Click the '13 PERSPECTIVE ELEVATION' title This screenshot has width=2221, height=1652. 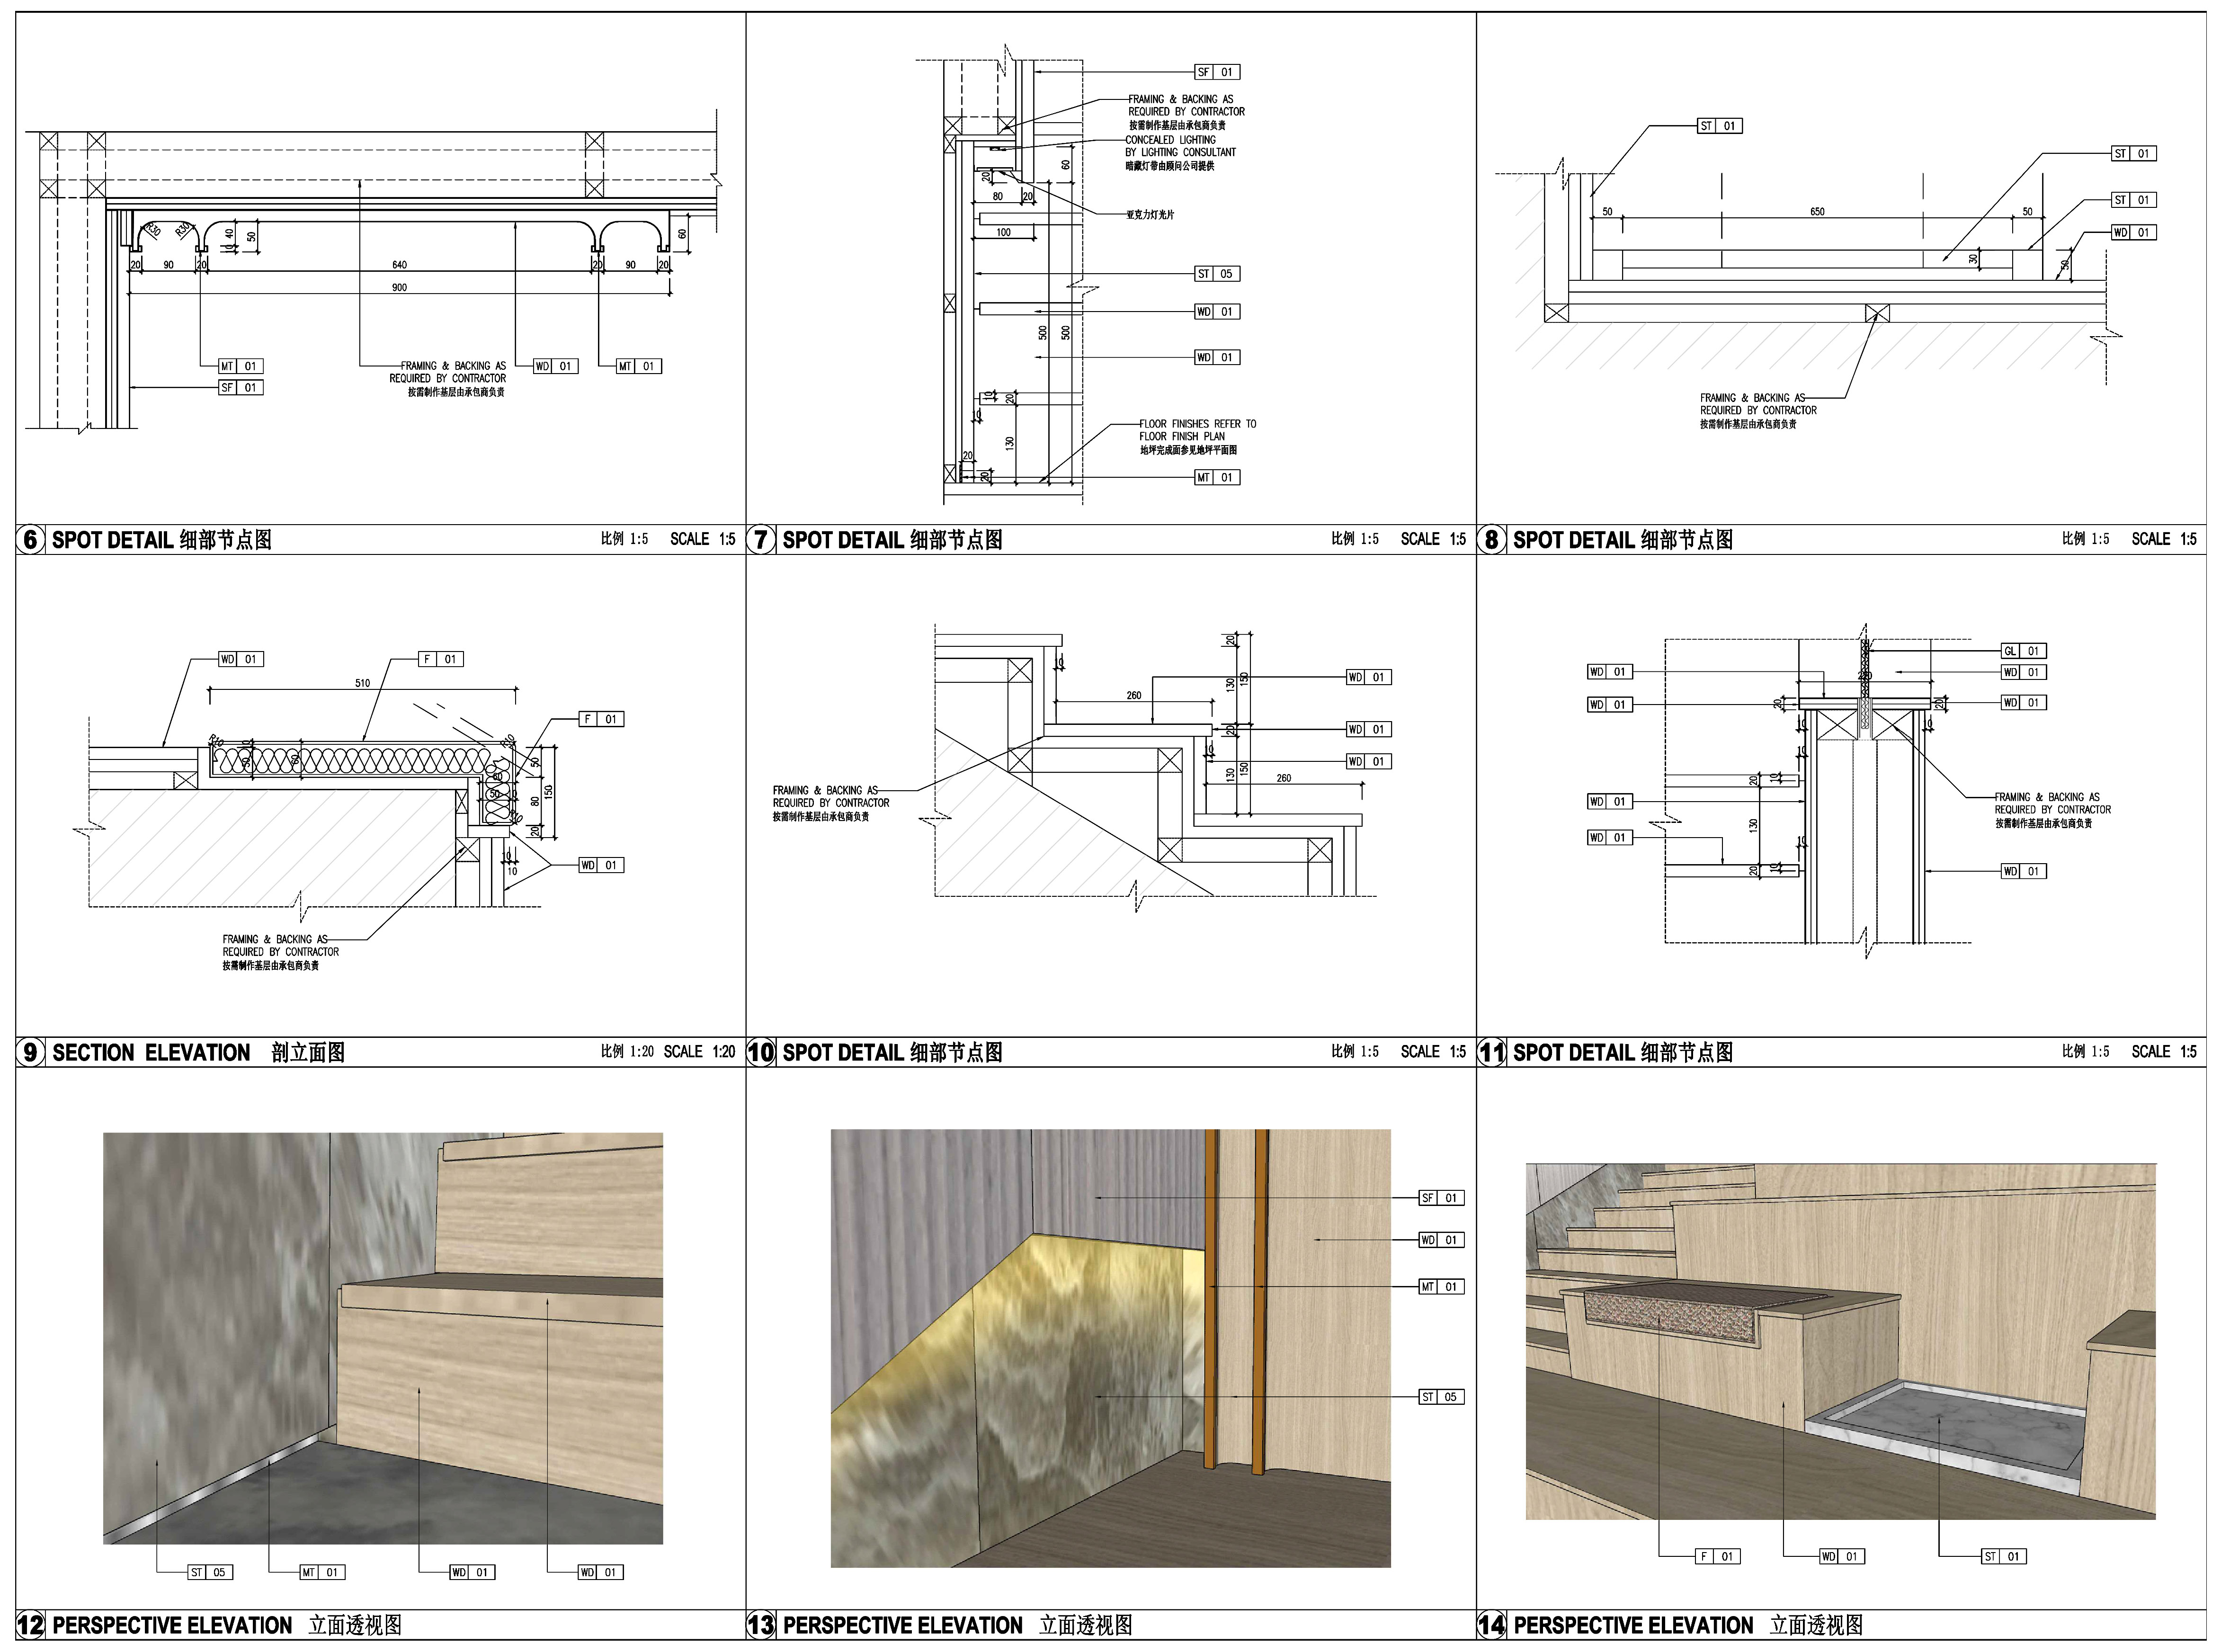pos(940,1625)
